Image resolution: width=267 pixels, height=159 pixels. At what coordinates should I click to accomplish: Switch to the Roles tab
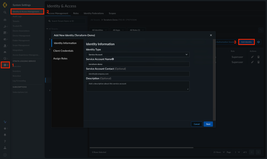pyautogui.click(x=76, y=13)
